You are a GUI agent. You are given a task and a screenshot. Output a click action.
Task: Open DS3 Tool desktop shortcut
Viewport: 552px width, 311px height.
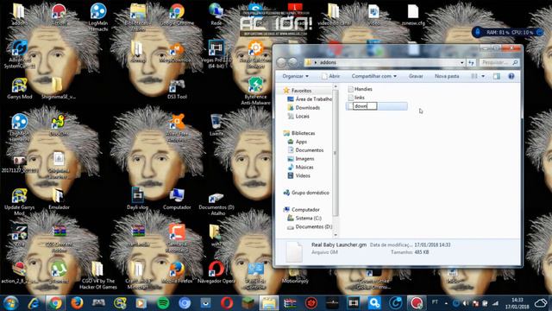(177, 89)
